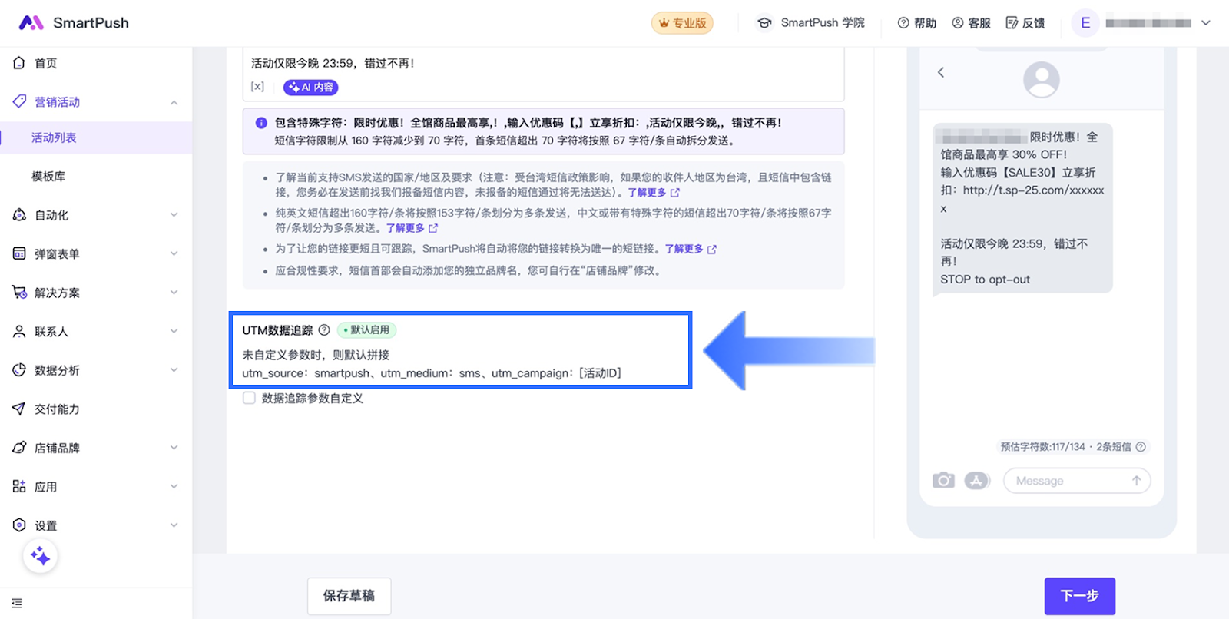Image resolution: width=1229 pixels, height=619 pixels.
Task: Click the camera icon in phone preview
Action: (943, 481)
